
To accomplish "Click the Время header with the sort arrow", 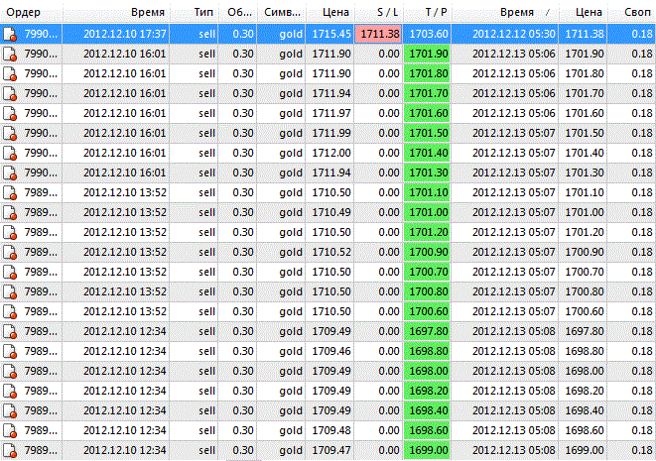I will [x=505, y=12].
